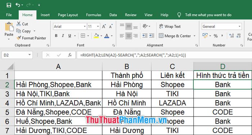This screenshot has width=252, height=135.
Task: Open the Clipboard dialog launcher
Action: 48,45
